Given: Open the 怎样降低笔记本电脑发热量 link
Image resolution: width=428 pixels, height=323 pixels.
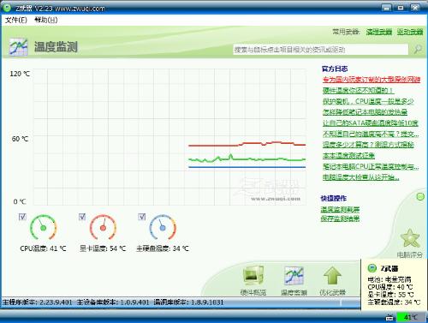Looking at the screenshot, I should (365, 112).
